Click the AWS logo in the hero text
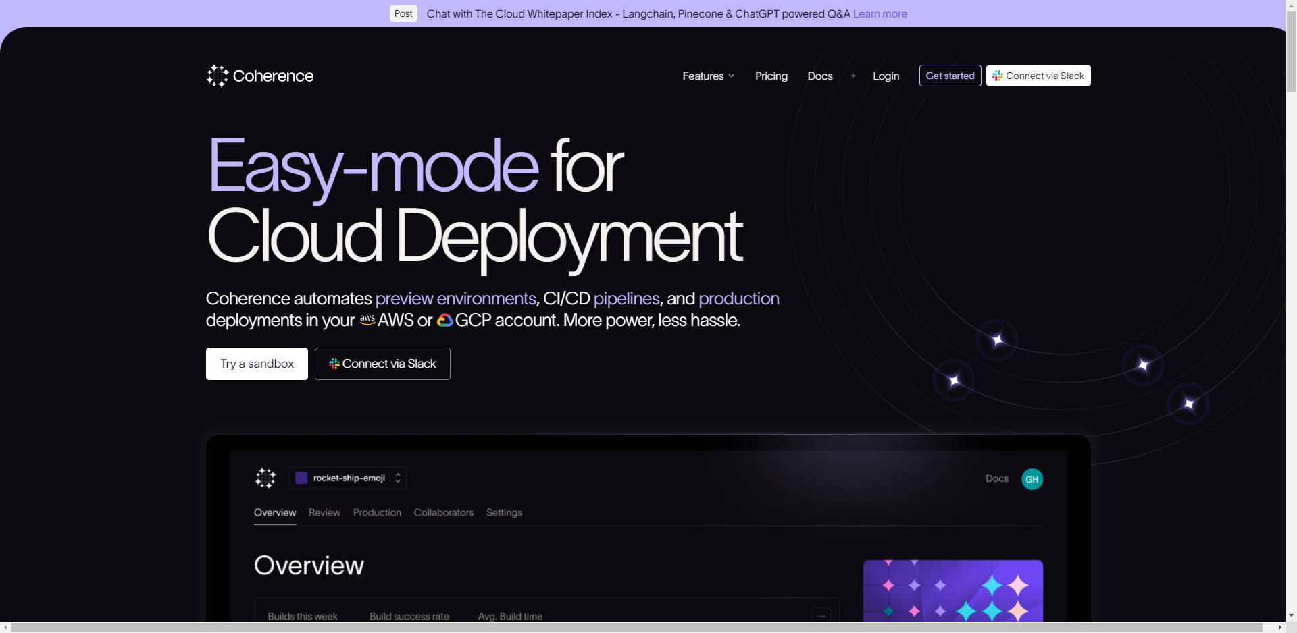Screen dimensions: 1297x633 tap(367, 320)
